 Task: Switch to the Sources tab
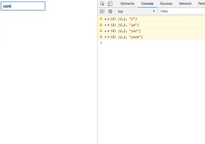pyautogui.click(x=166, y=4)
